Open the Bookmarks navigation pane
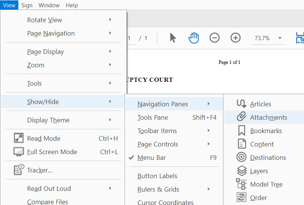 [x=264, y=131]
